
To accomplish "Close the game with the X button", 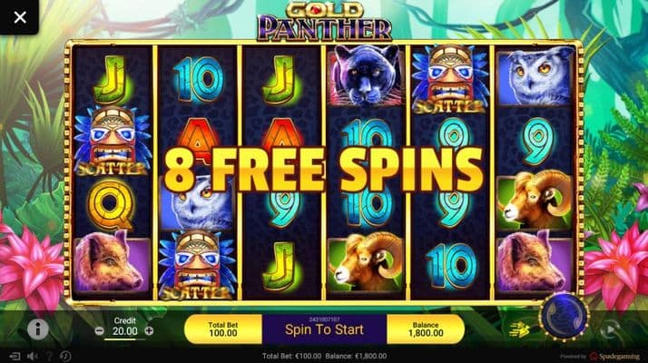I will pyautogui.click(x=19, y=17).
